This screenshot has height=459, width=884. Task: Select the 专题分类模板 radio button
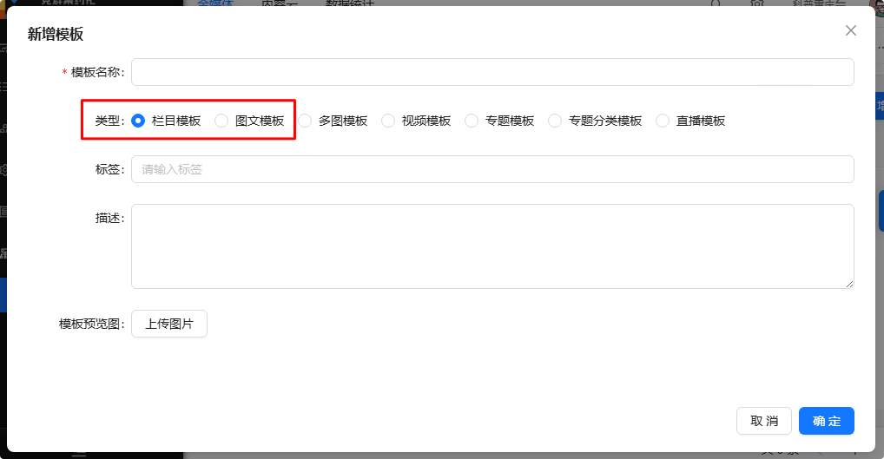pyautogui.click(x=555, y=121)
